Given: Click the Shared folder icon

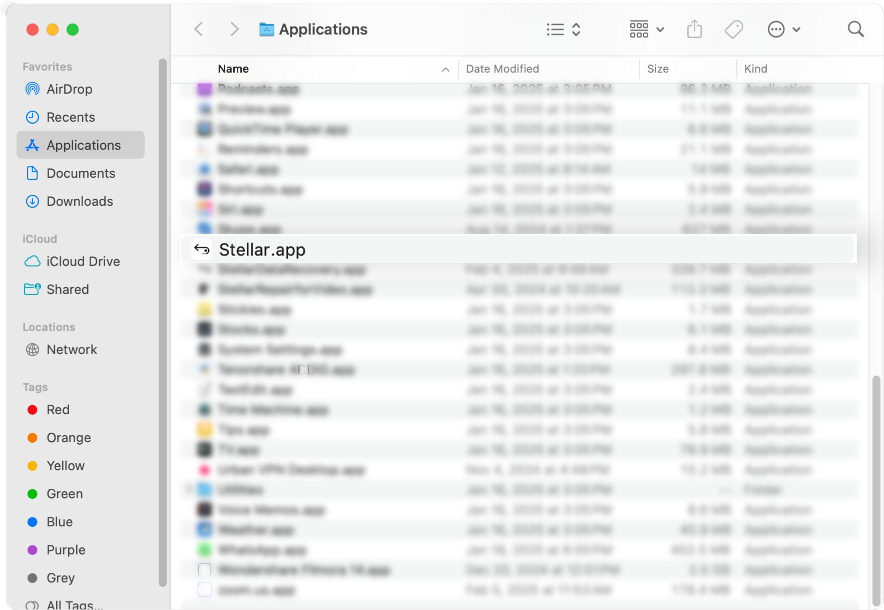Looking at the screenshot, I should pyautogui.click(x=33, y=289).
